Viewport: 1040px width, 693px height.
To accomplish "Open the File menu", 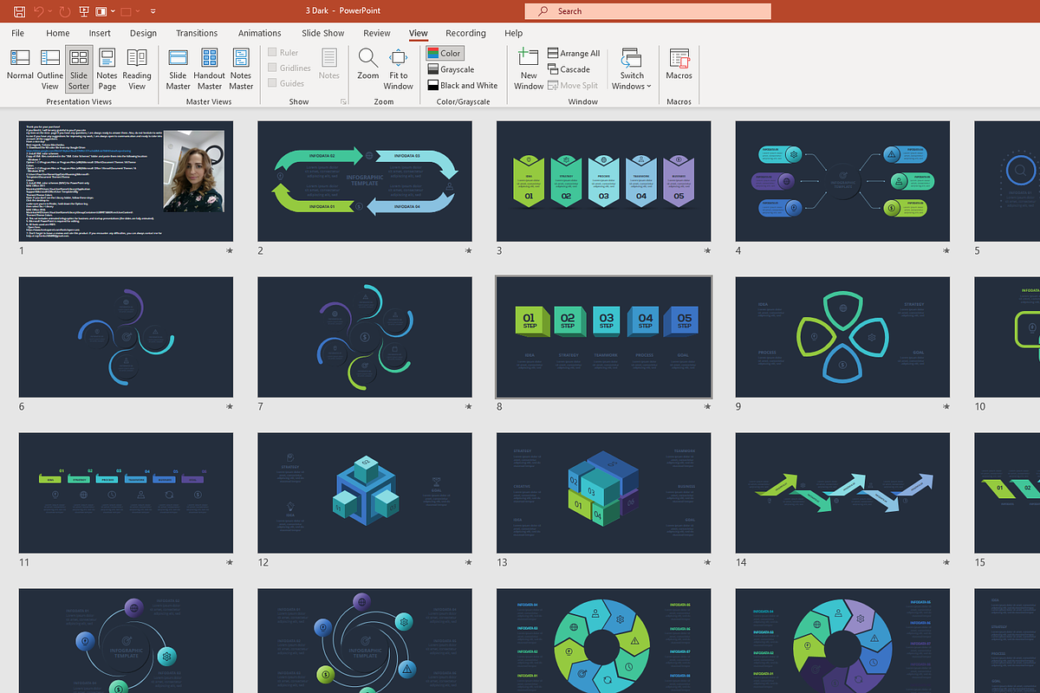I will tap(17, 33).
